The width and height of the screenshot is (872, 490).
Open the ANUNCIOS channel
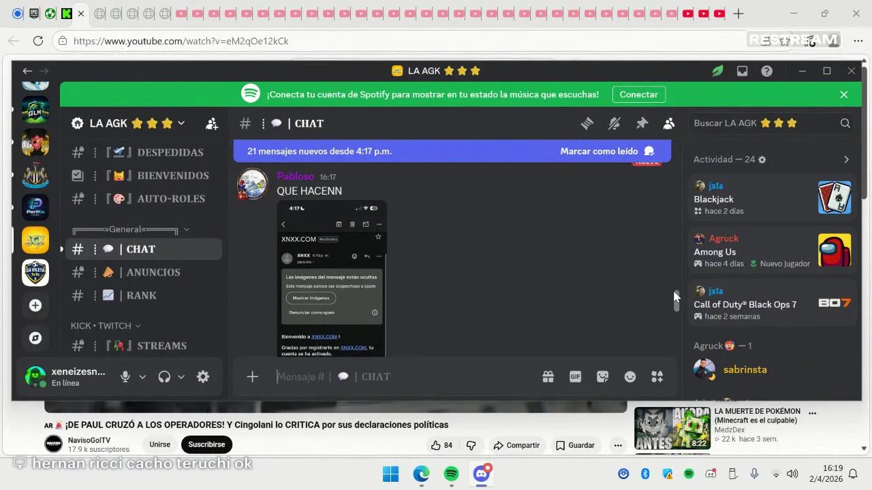tap(145, 272)
